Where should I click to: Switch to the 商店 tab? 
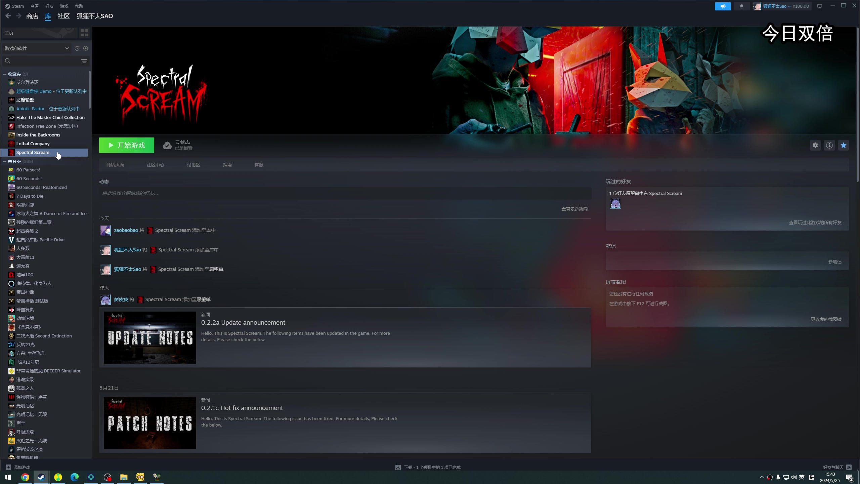point(32,16)
